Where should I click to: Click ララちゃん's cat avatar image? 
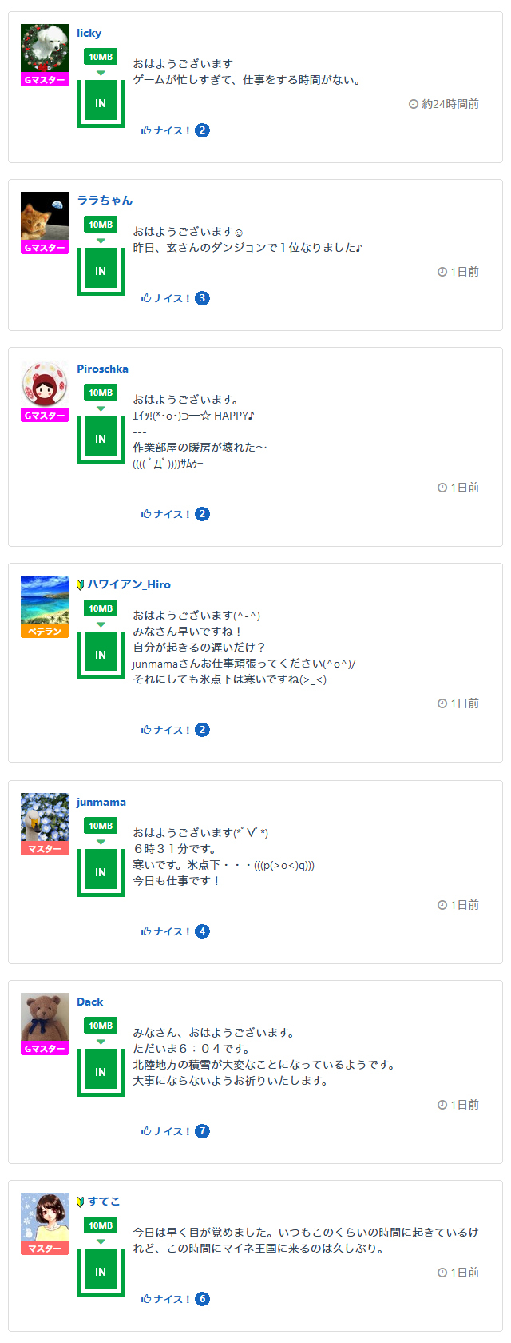coord(45,216)
